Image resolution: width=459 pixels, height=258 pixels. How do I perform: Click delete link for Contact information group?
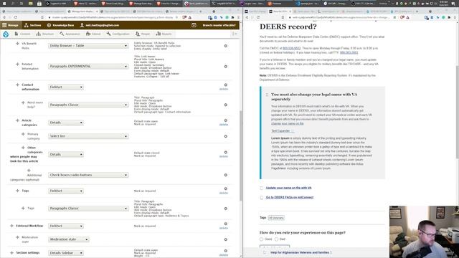(224, 89)
